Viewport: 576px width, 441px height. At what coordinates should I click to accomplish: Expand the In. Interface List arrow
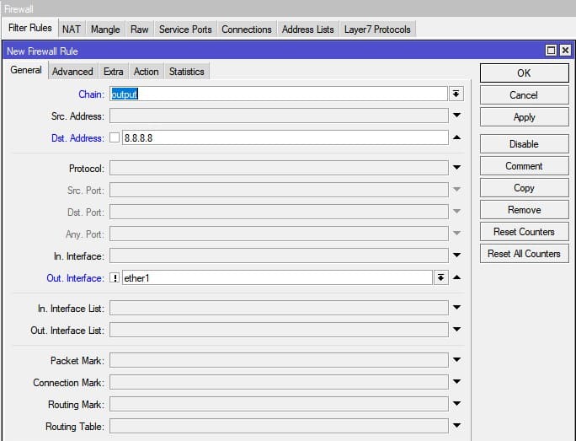pyautogui.click(x=456, y=308)
